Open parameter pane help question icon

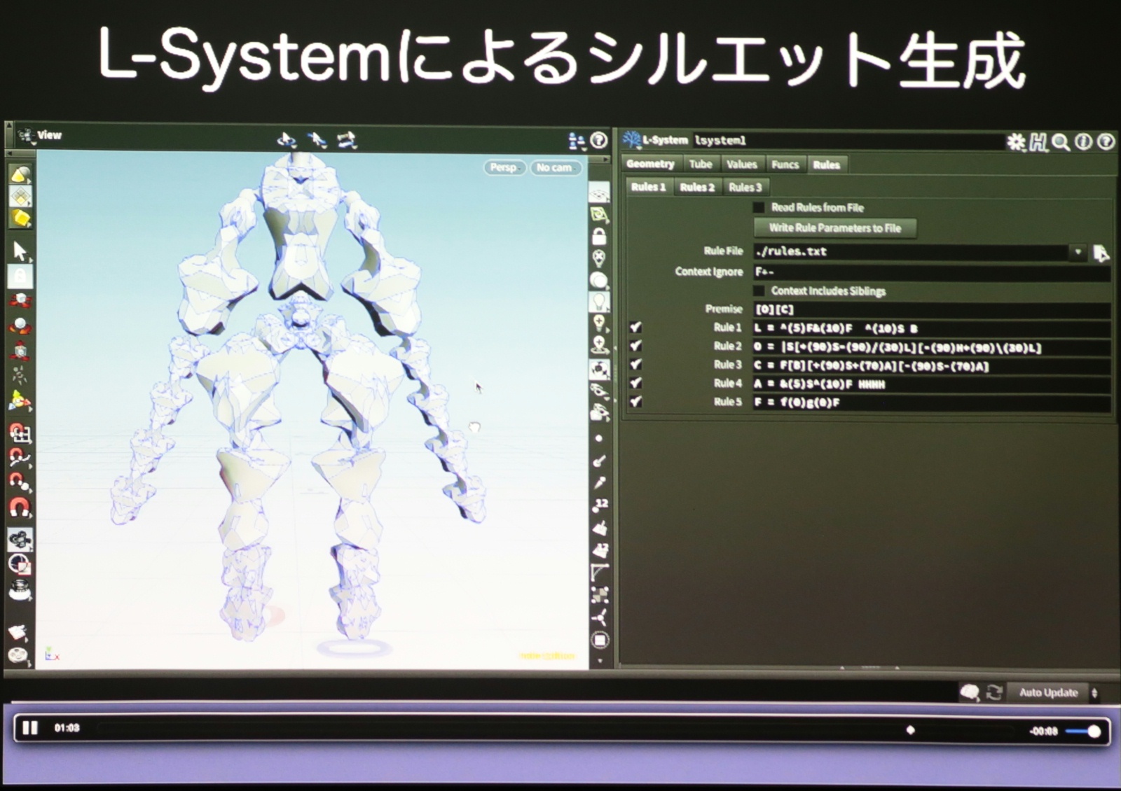(x=1106, y=142)
